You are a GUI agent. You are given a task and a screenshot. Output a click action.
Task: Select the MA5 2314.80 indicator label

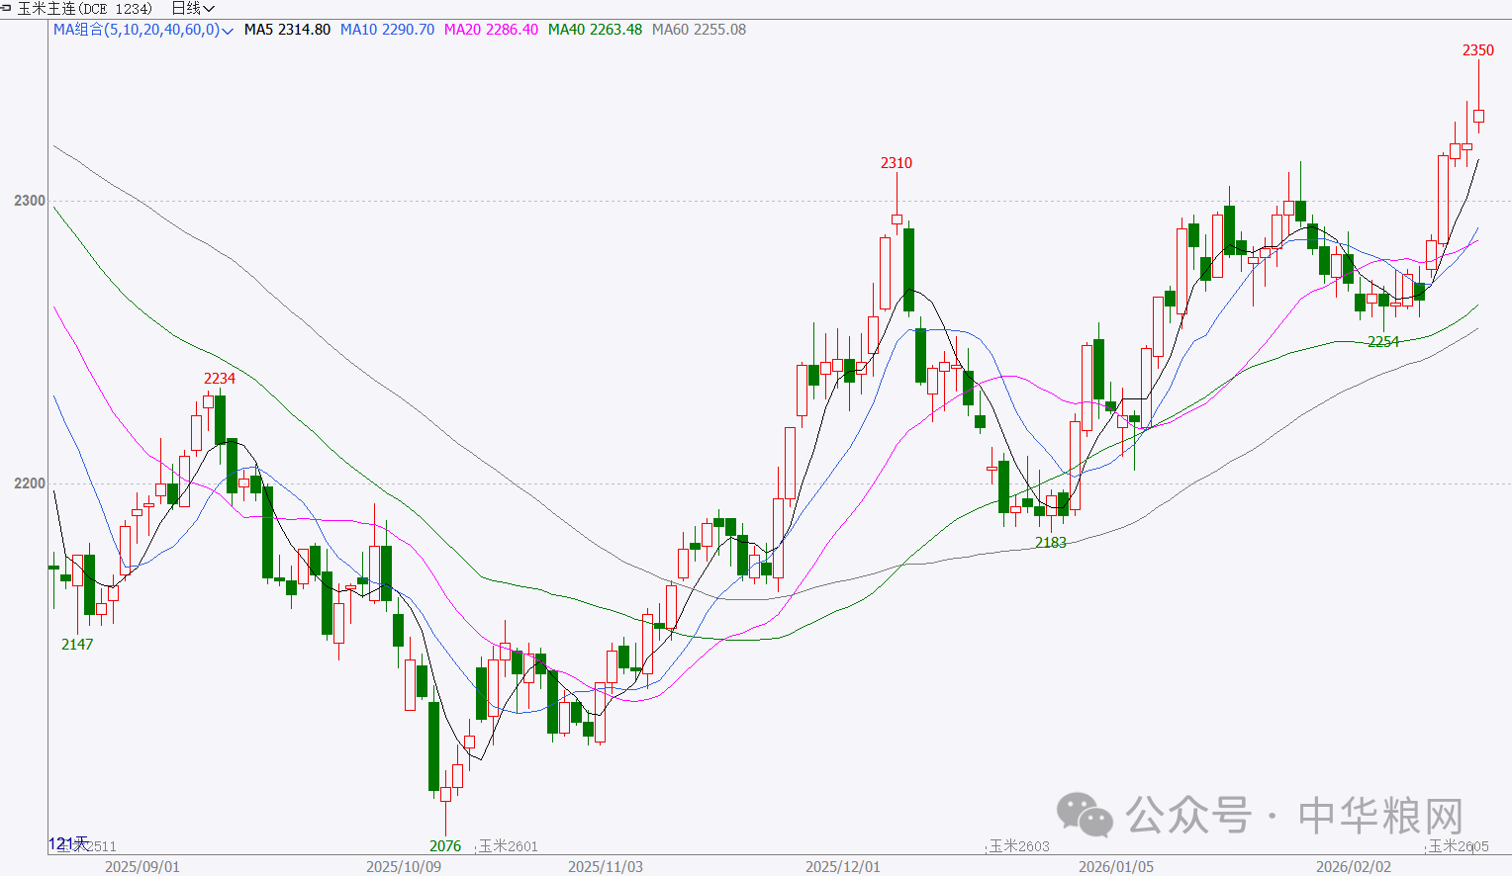pyautogui.click(x=287, y=30)
